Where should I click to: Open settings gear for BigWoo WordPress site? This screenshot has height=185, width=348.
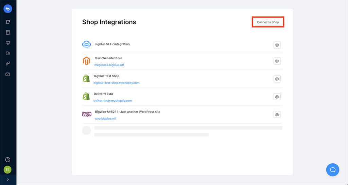click(277, 115)
